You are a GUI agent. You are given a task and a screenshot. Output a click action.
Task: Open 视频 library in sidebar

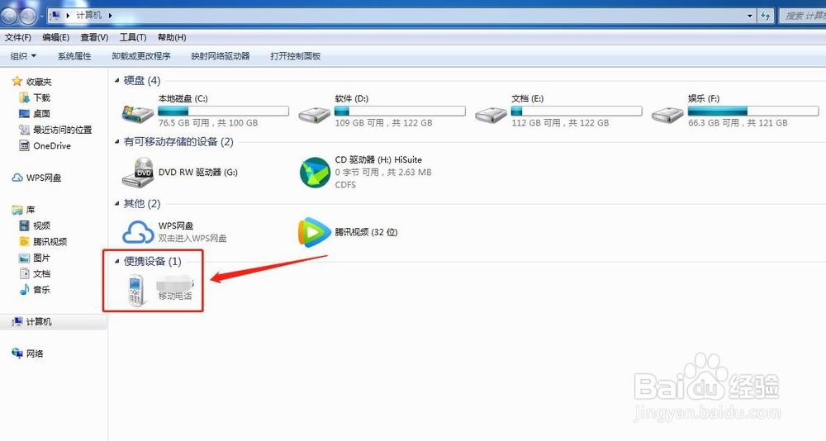[x=35, y=225]
